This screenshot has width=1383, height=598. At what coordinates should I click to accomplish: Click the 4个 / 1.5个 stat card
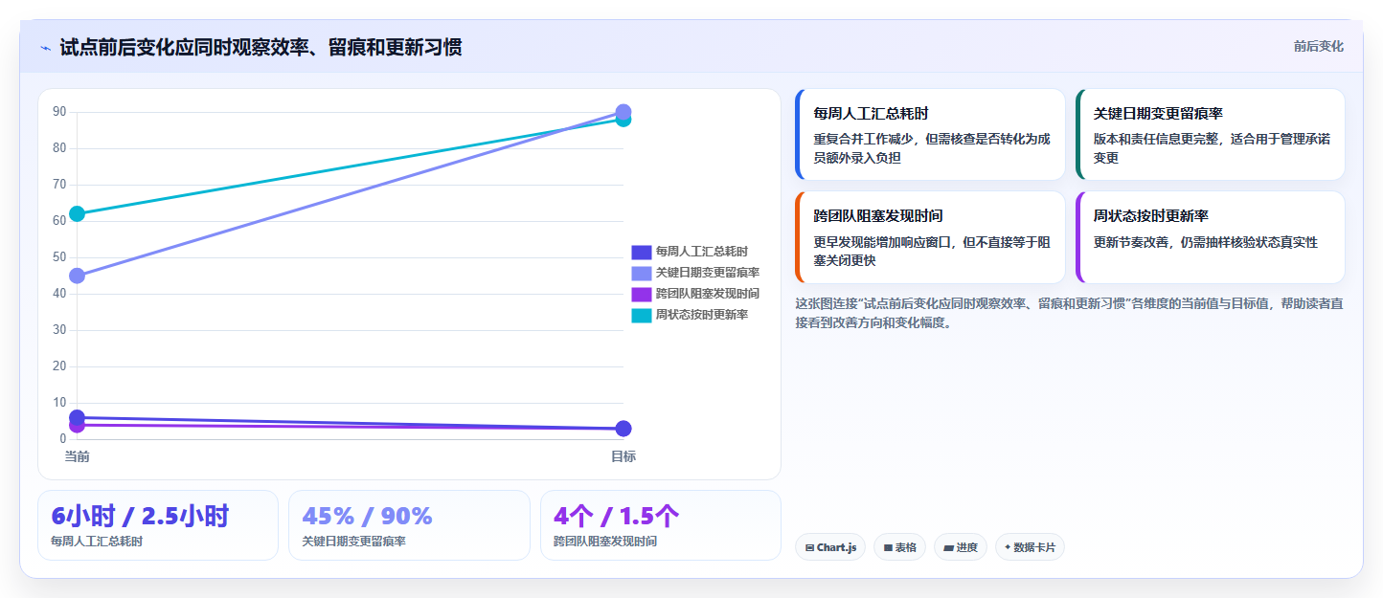[661, 525]
